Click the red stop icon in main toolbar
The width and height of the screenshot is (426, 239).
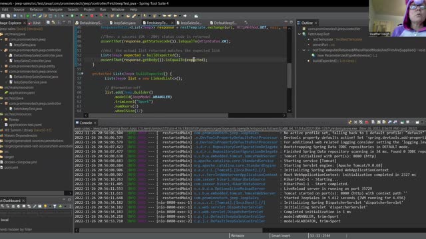tap(92, 16)
